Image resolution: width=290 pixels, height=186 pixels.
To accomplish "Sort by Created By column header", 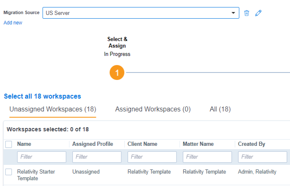I will point(251,144).
